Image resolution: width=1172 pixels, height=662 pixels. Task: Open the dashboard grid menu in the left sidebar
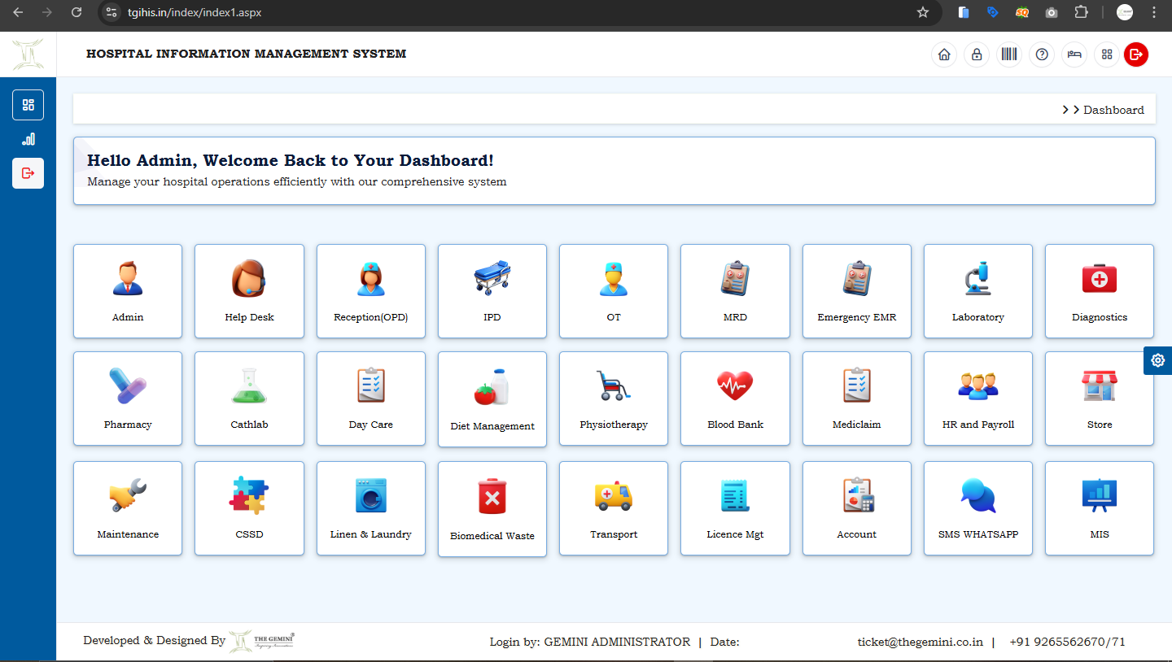tap(28, 104)
